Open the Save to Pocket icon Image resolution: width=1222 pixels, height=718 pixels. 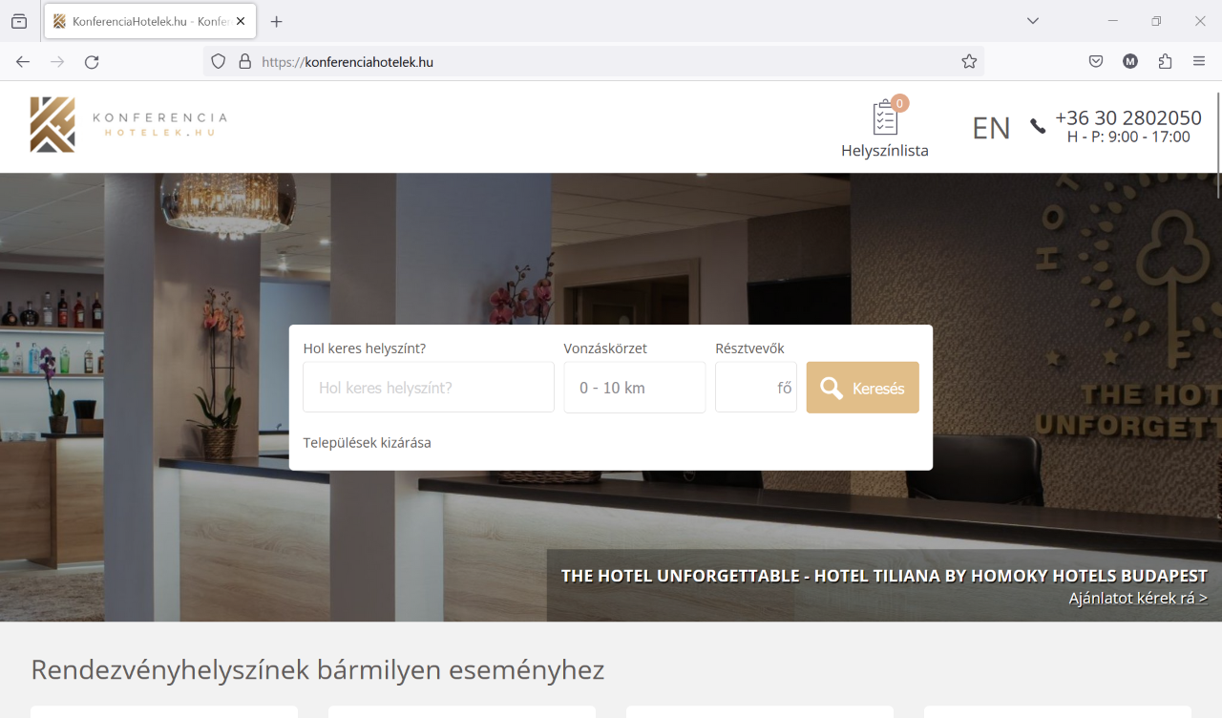[x=1096, y=61]
